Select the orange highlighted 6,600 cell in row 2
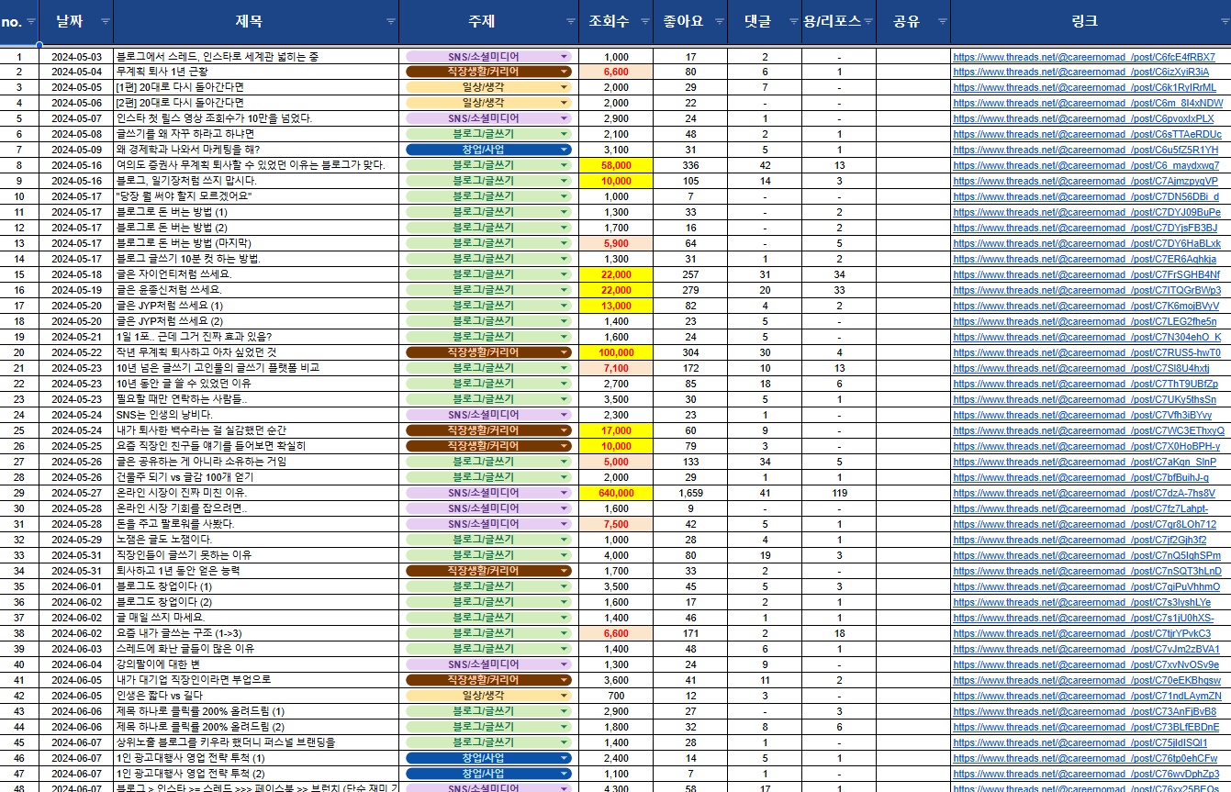This screenshot has width=1231, height=792. pyautogui.click(x=616, y=72)
